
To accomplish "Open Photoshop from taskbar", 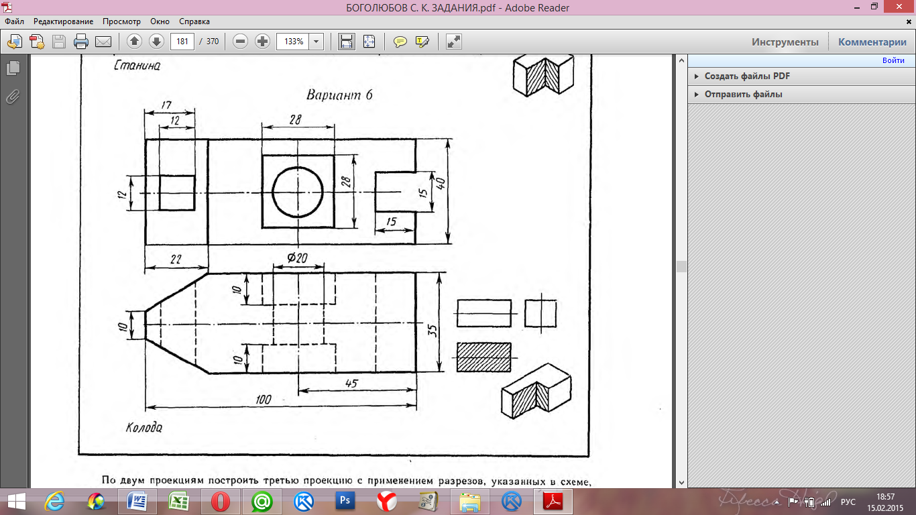I will coord(345,502).
